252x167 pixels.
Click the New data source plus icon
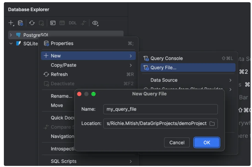coord(11,23)
